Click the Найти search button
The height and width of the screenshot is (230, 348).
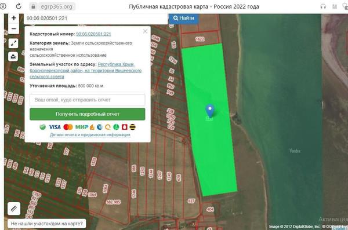point(183,18)
